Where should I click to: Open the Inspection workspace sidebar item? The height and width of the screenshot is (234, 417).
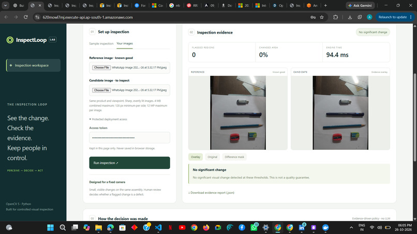point(33,65)
